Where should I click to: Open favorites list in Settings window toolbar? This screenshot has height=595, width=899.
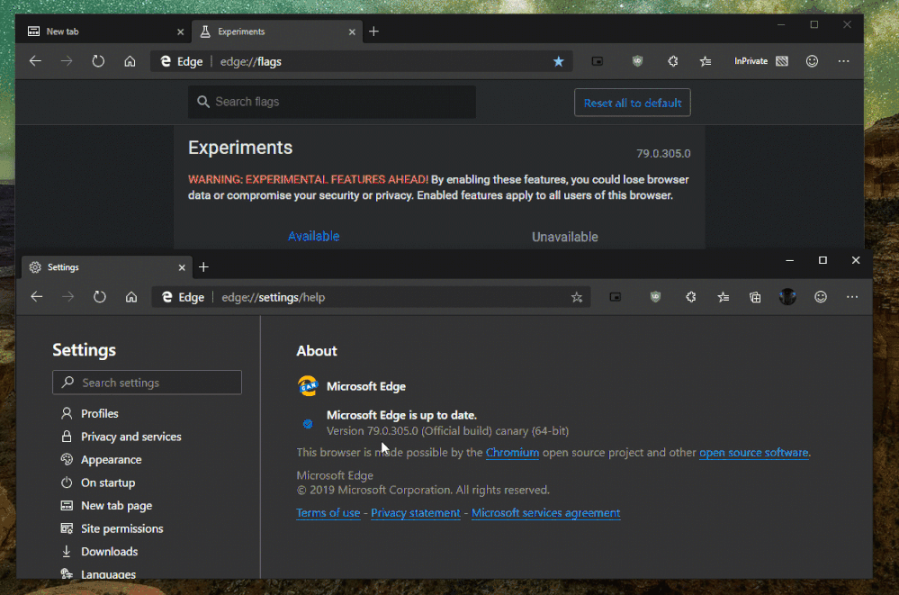point(724,297)
